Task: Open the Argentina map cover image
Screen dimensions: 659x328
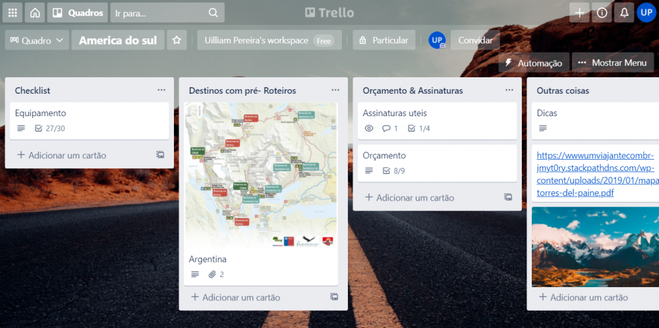Action: 260,175
